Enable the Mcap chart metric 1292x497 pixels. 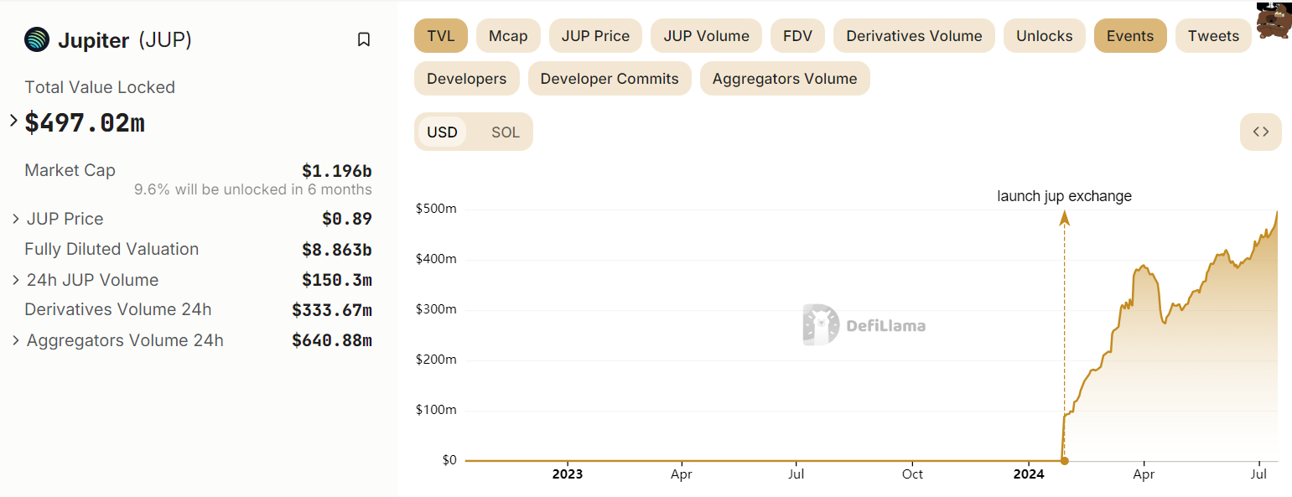508,36
